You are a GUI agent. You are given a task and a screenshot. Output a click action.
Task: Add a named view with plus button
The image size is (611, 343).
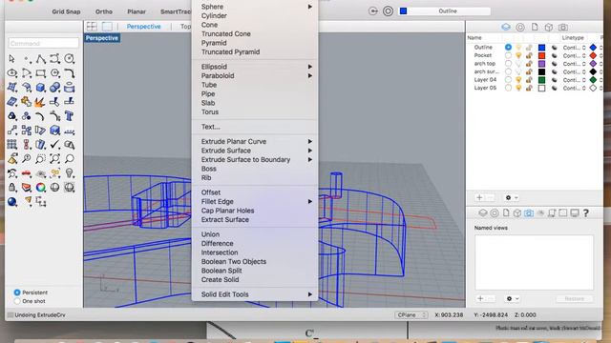tap(480, 298)
